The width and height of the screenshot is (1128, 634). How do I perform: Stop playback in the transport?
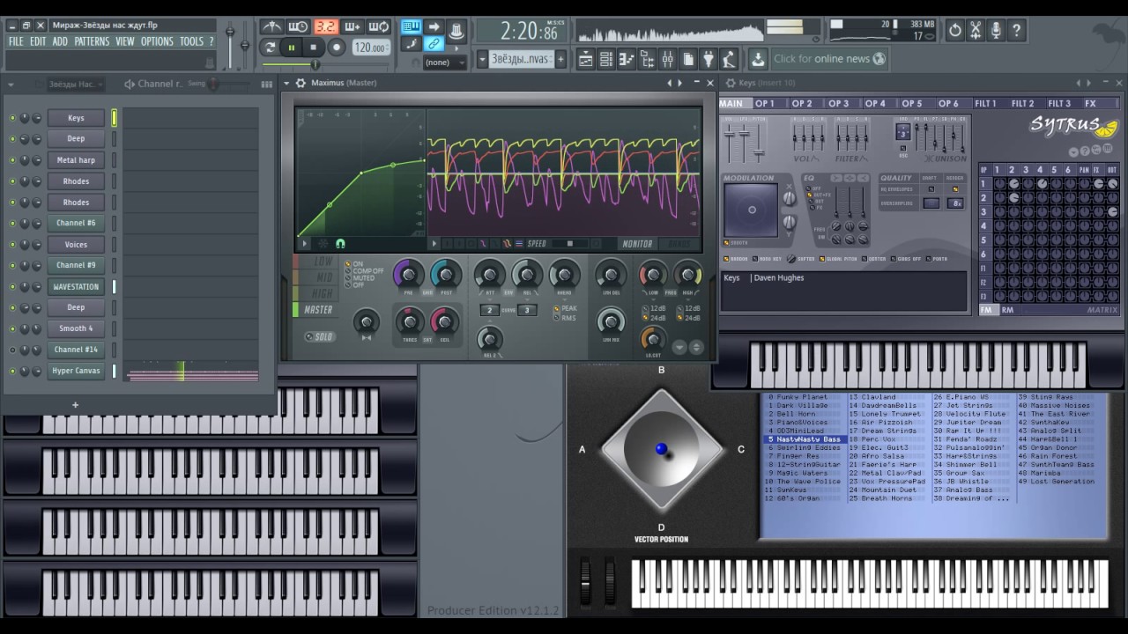coord(314,48)
